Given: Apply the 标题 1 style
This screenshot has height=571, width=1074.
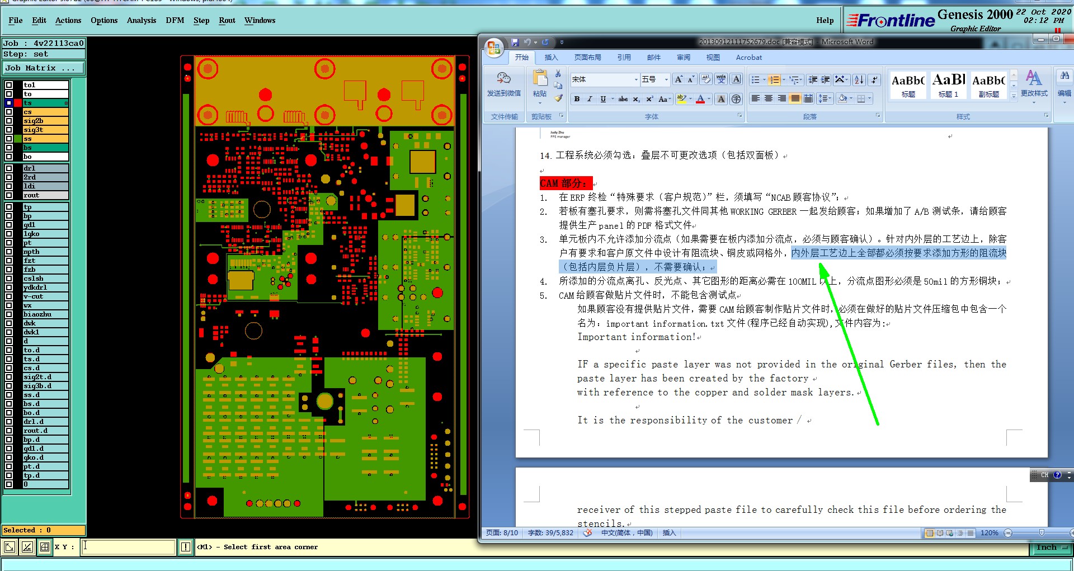Looking at the screenshot, I should tap(949, 85).
